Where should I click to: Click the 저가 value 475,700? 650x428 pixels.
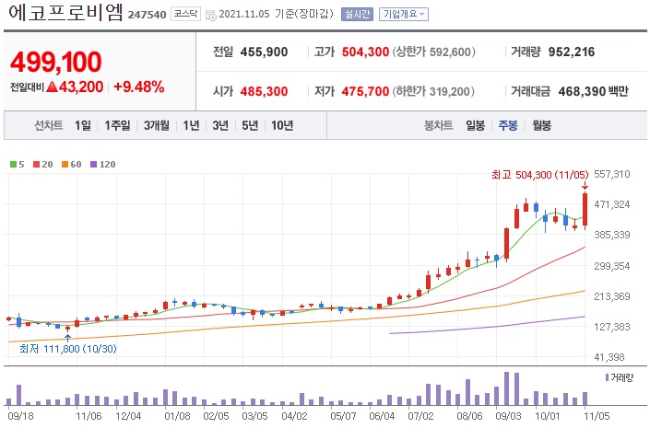coord(365,91)
